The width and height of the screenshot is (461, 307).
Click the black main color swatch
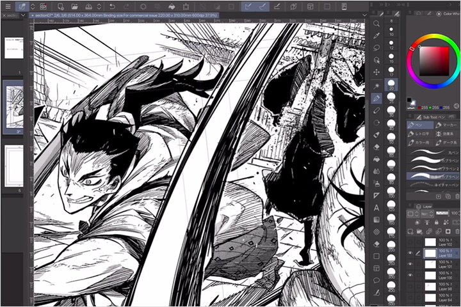click(x=409, y=100)
